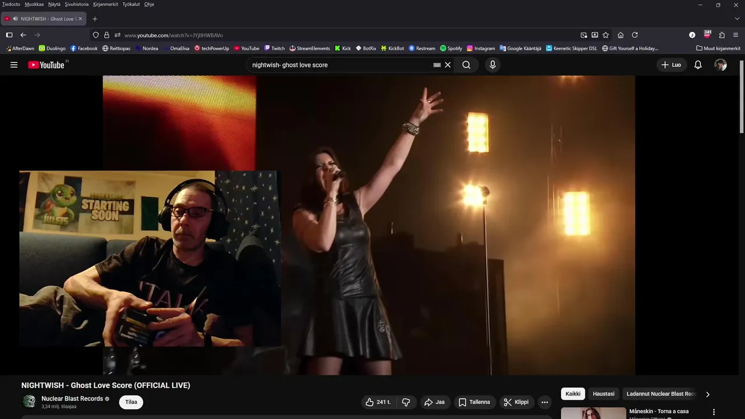Open picture-in-picture icon in address bar
This screenshot has height=419, width=745.
[x=584, y=35]
